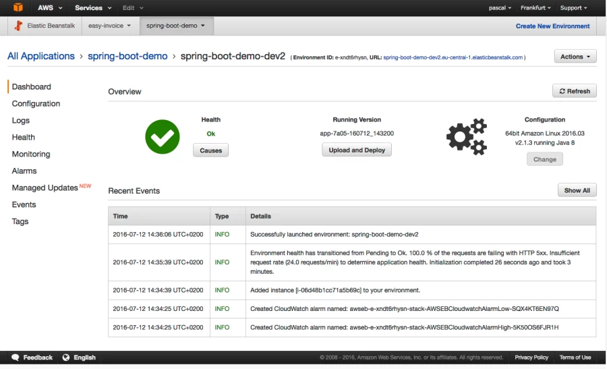Screen dimensions: 607x369
Task: Open Privacy Policy link
Action: click(x=531, y=358)
